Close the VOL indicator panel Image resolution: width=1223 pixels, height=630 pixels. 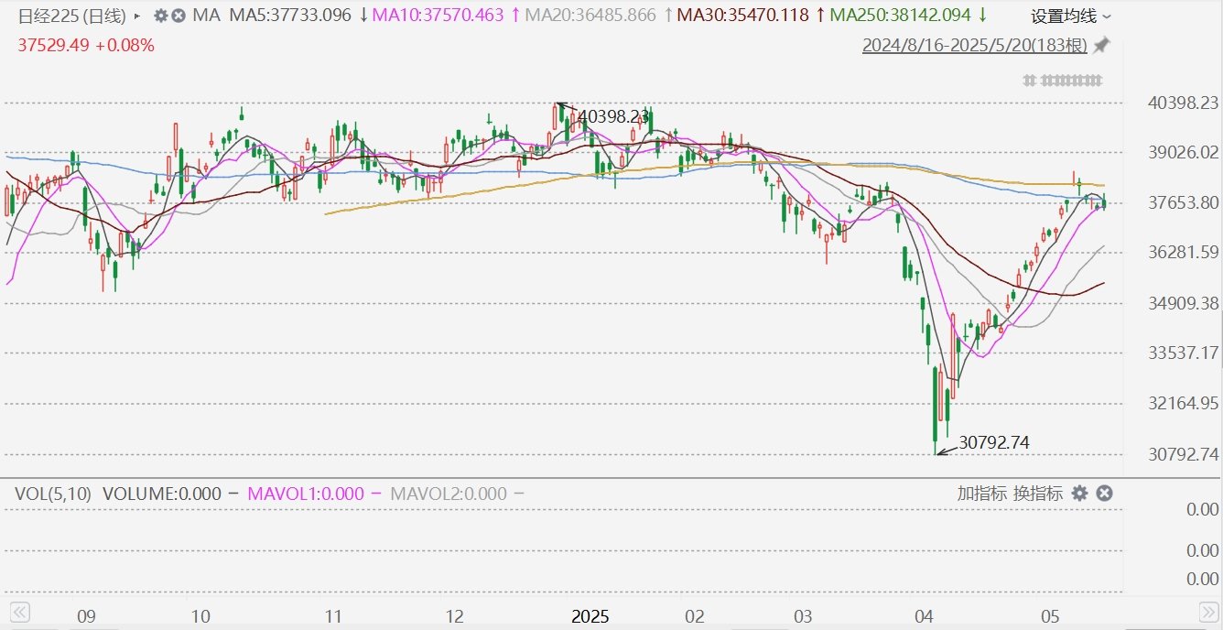[1105, 494]
